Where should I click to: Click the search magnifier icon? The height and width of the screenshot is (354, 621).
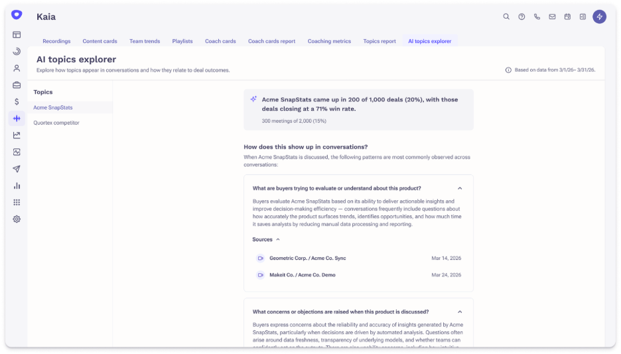coord(506,17)
